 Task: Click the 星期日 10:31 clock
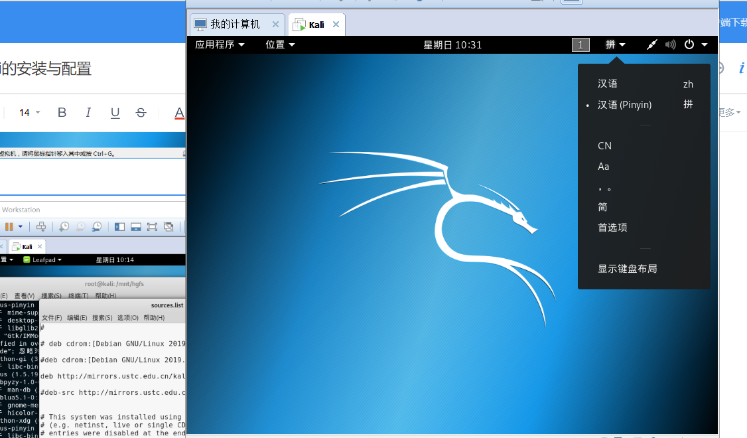(x=452, y=45)
